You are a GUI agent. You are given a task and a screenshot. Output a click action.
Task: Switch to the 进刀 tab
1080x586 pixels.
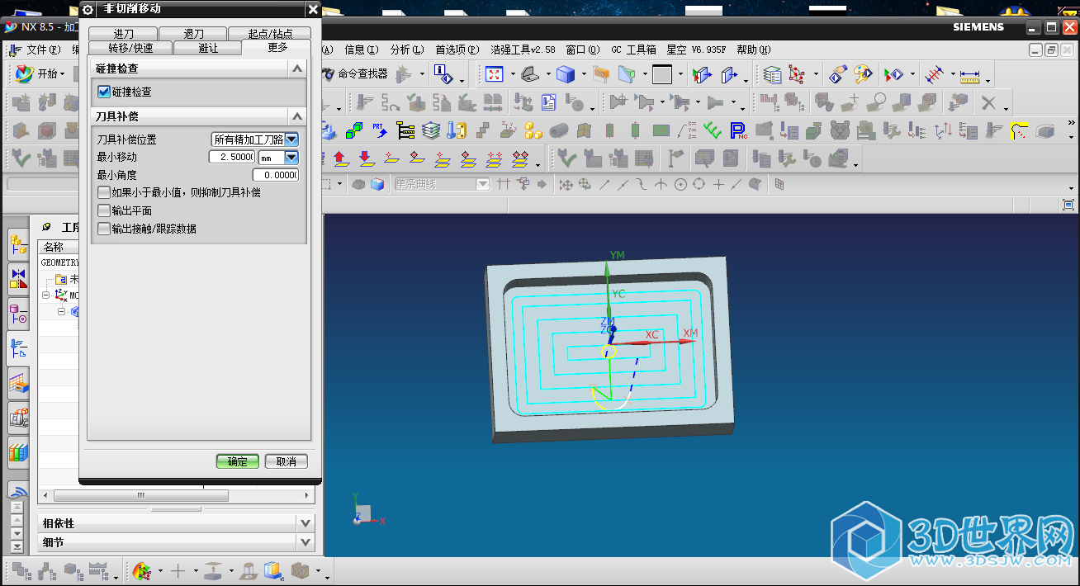click(123, 34)
